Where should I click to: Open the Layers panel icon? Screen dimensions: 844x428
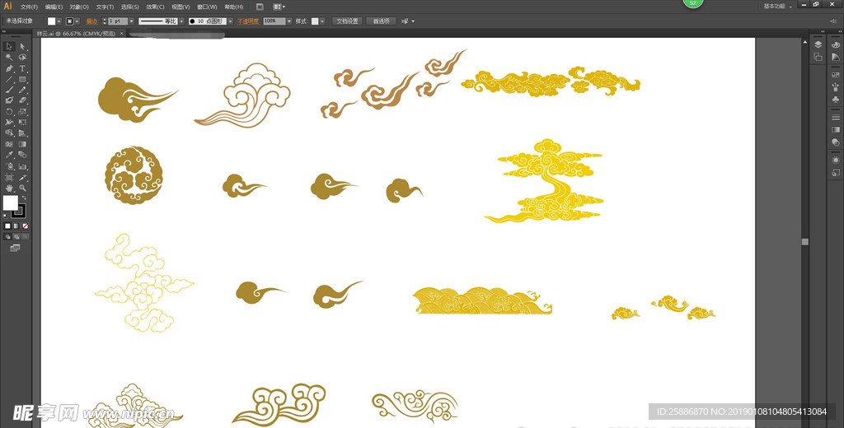pos(818,44)
